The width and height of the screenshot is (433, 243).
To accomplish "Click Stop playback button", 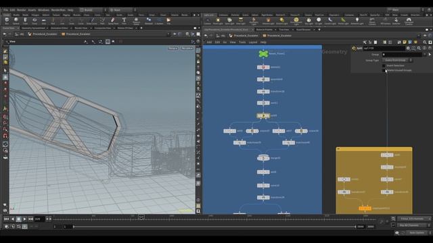I will tap(18, 219).
